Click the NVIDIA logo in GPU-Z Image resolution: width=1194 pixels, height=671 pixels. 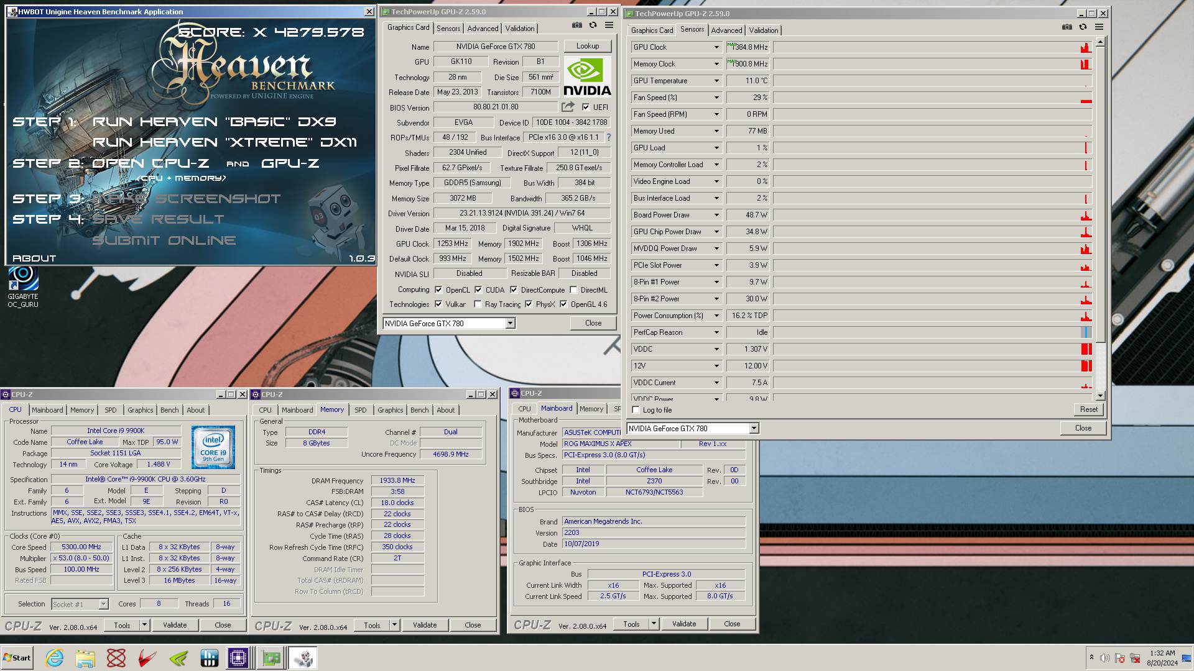(x=587, y=76)
